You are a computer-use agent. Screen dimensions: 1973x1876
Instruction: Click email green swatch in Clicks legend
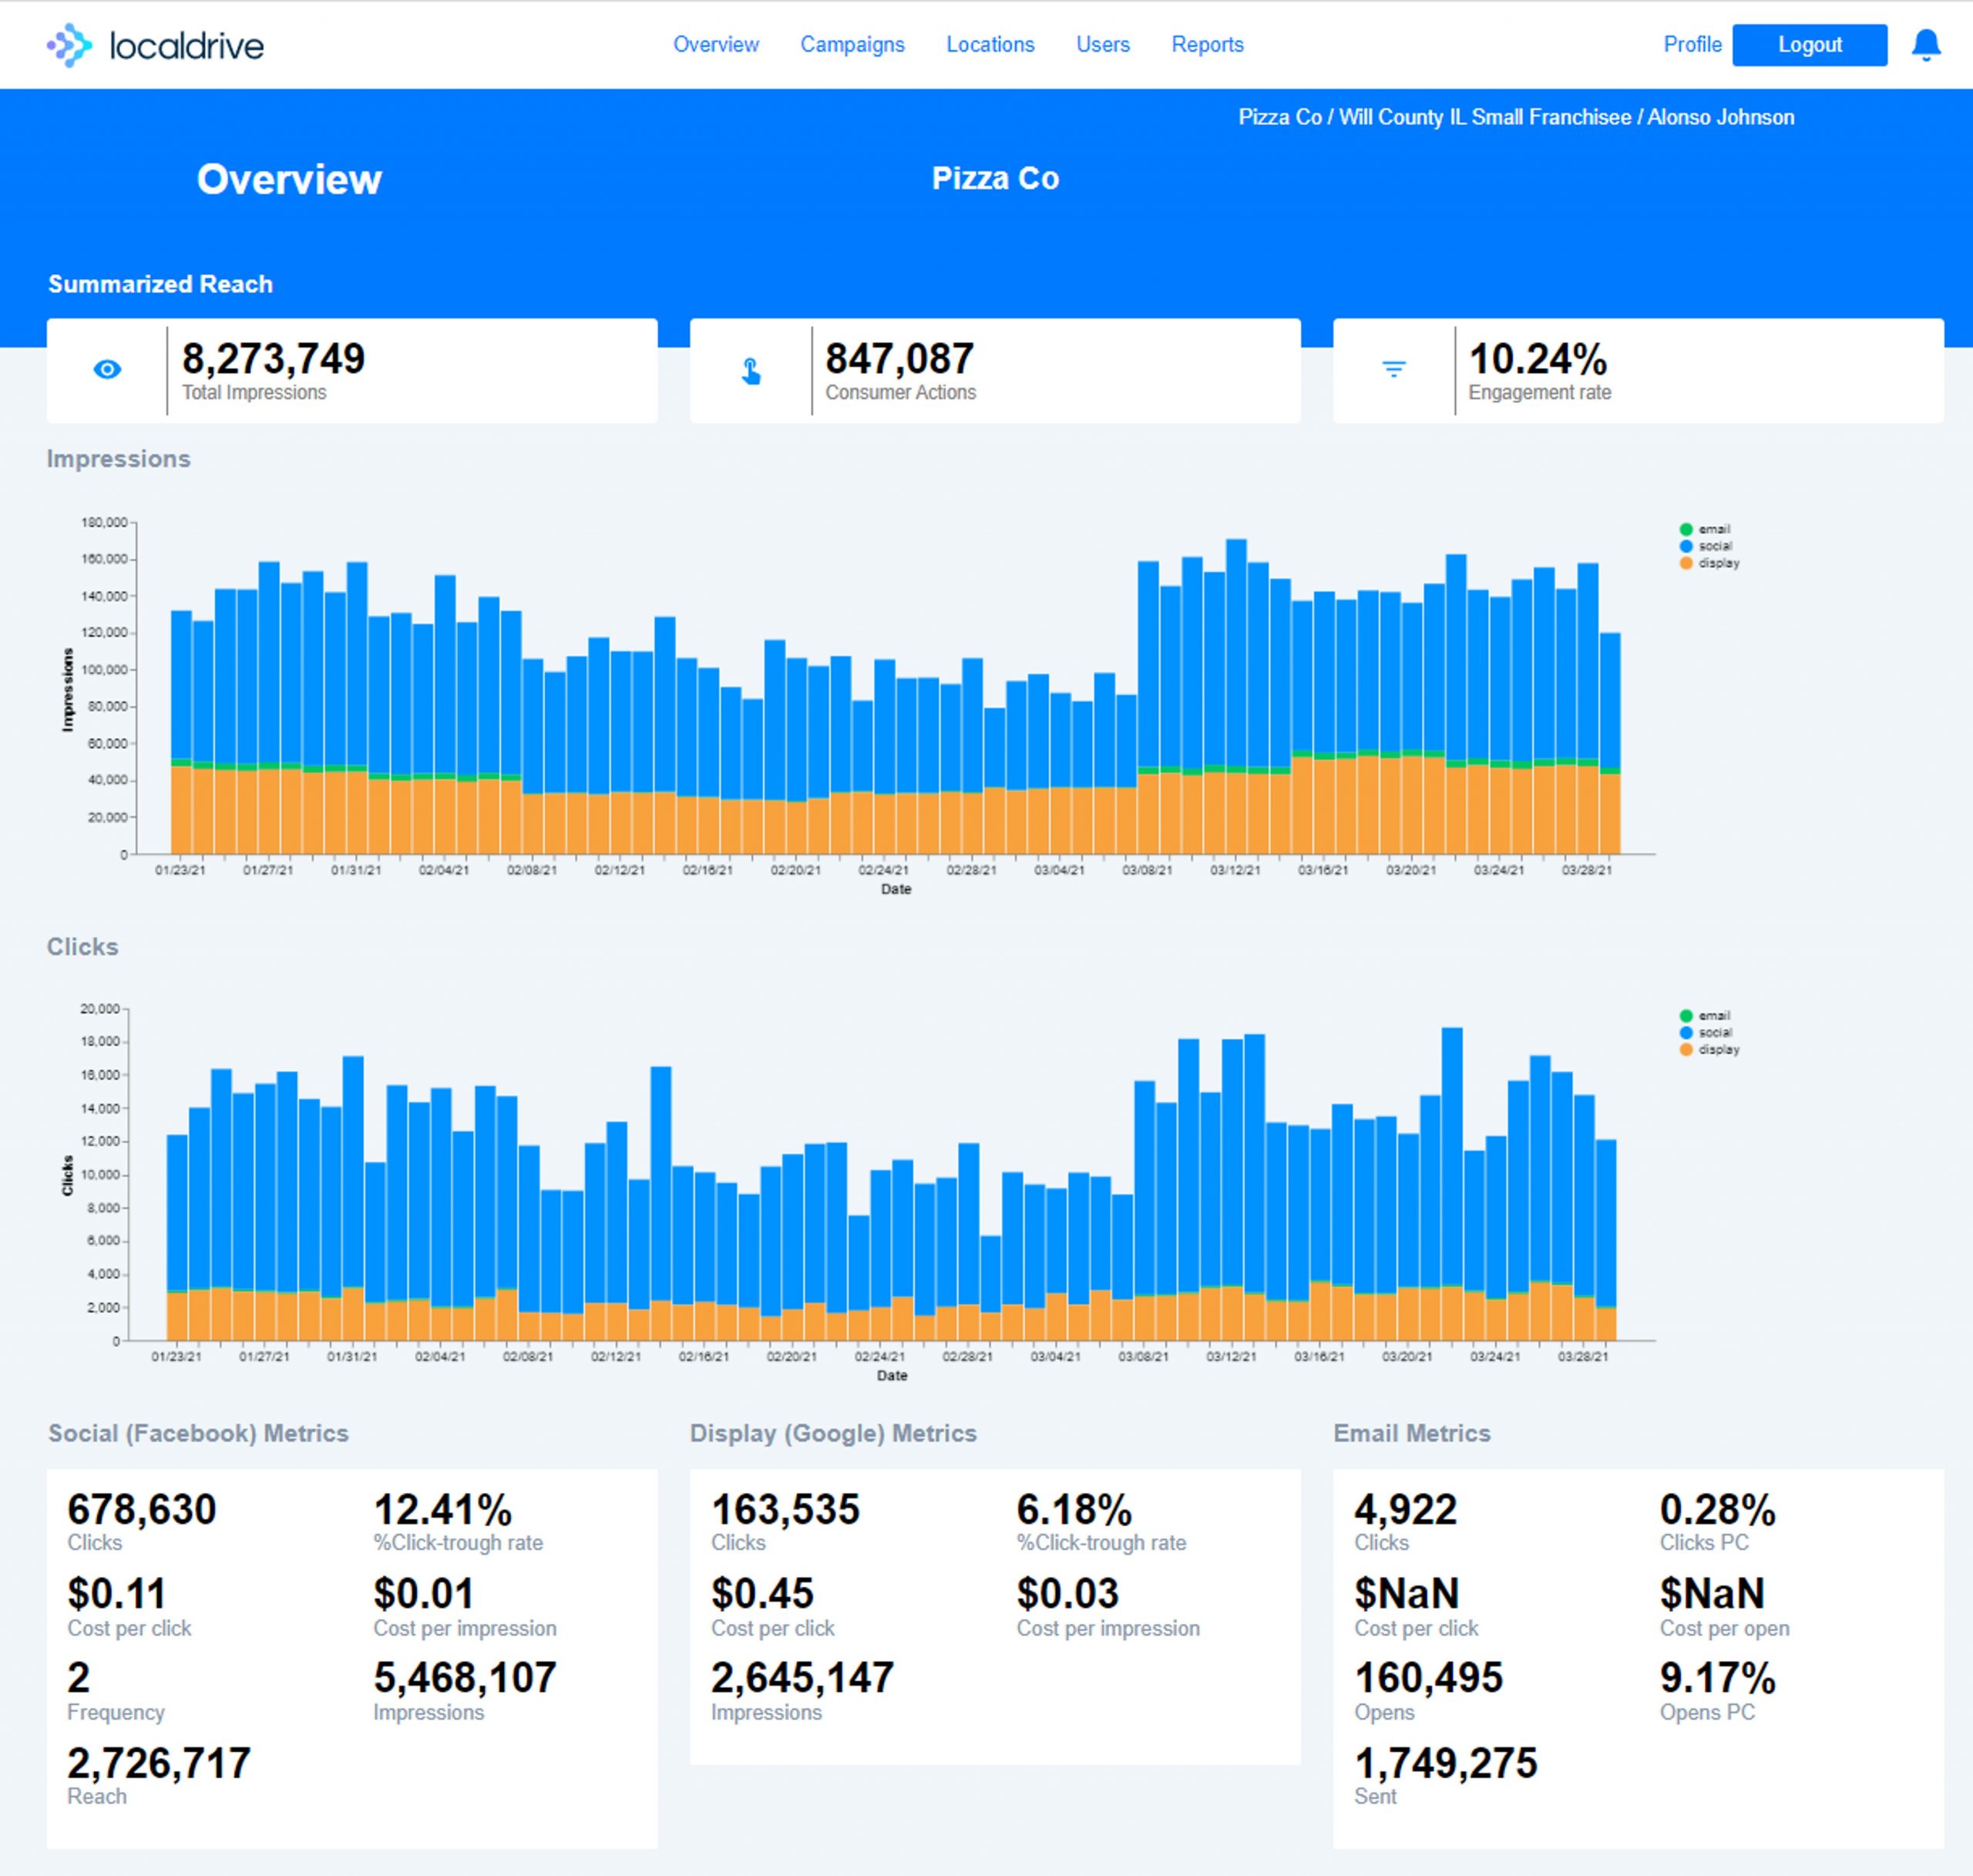(x=1686, y=1015)
